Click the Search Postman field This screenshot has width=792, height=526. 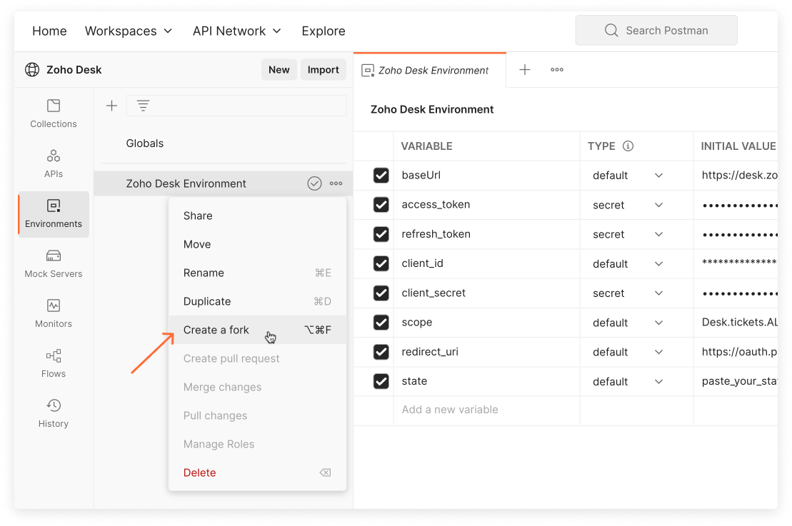click(x=656, y=30)
